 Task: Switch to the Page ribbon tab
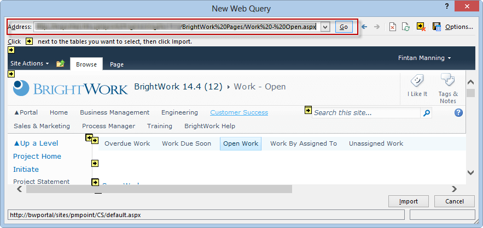click(117, 64)
